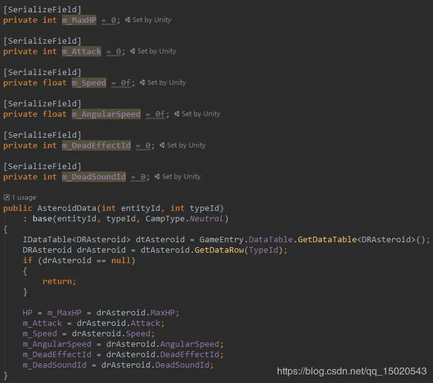This screenshot has width=433, height=383.
Task: Click the 'base' keyword in constructor
Action: (42, 219)
